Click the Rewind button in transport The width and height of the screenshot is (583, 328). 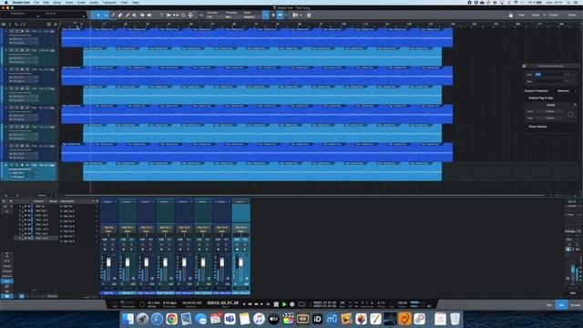click(x=250, y=304)
